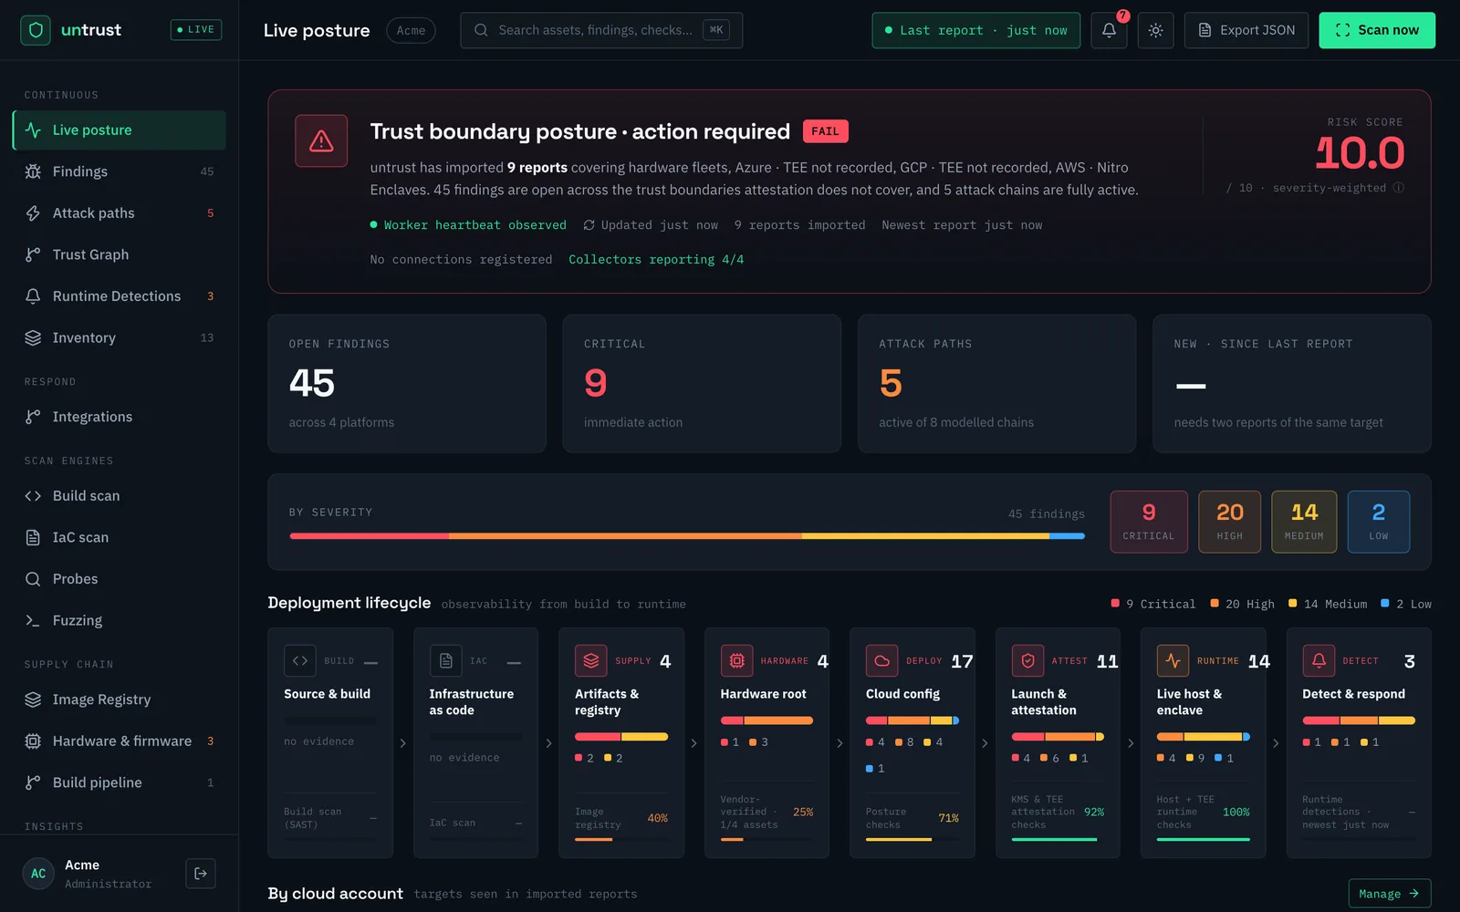The width and height of the screenshot is (1460, 912).
Task: Open Findings in sidebar
Action: pos(120,171)
